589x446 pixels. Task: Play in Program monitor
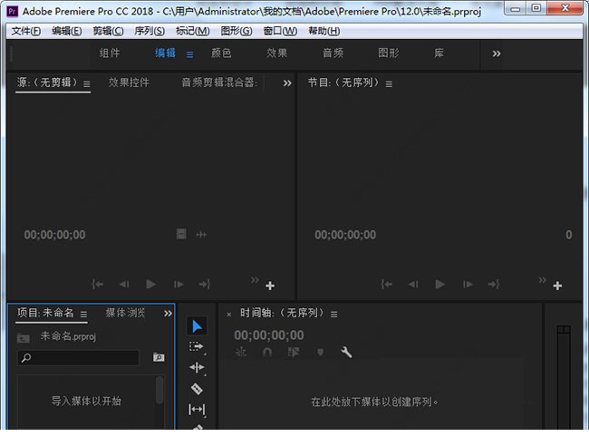click(439, 284)
